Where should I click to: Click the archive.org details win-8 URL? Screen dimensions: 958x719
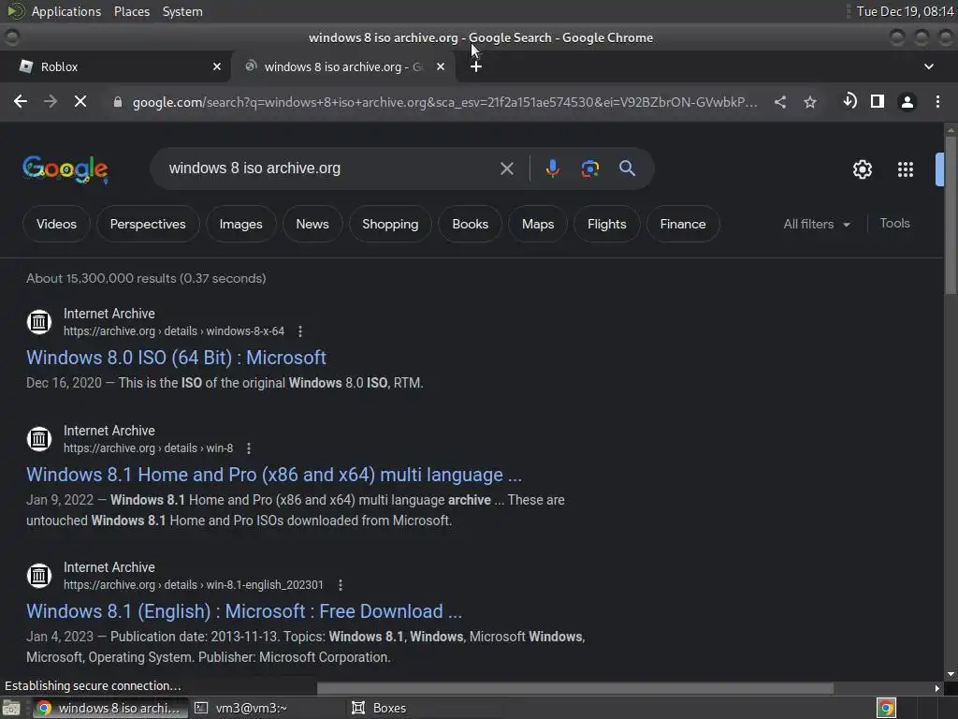point(148,448)
